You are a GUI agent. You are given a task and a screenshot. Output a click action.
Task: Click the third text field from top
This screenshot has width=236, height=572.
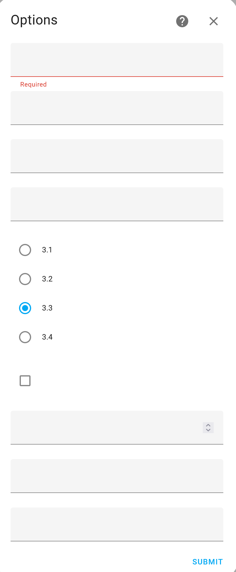click(117, 156)
